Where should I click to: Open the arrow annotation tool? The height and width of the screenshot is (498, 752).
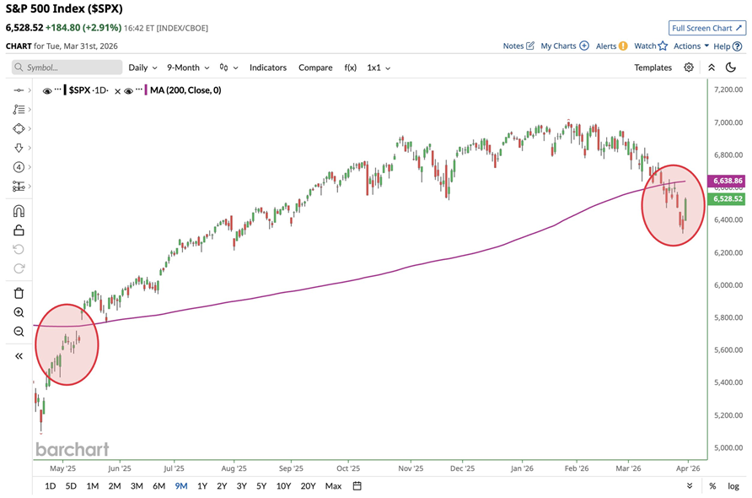coord(19,147)
